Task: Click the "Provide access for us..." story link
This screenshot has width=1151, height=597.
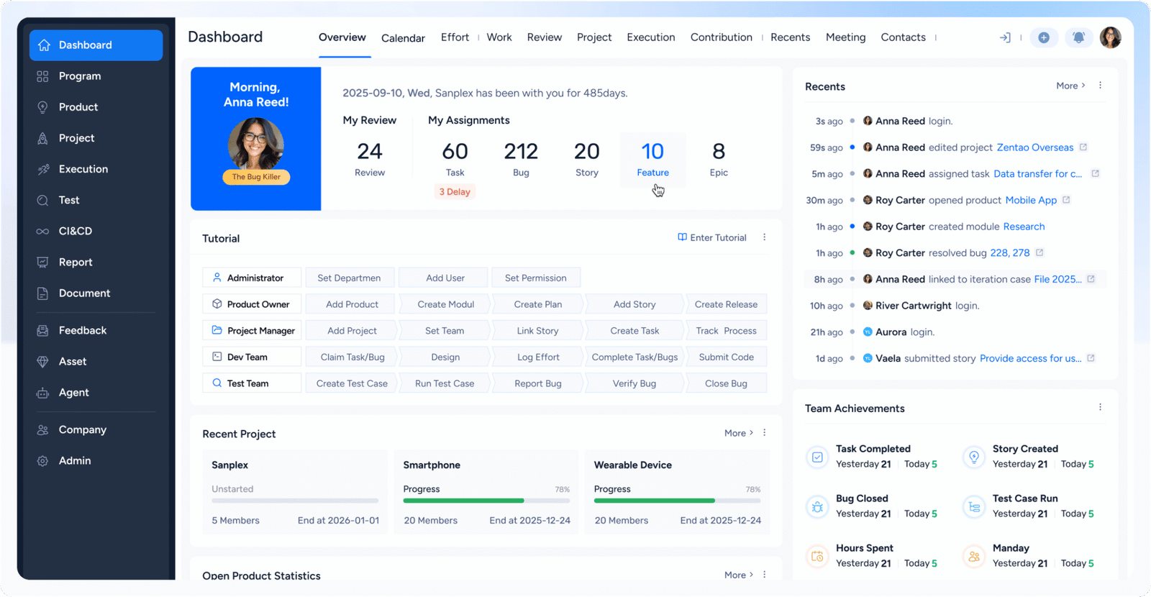Action: (1030, 358)
